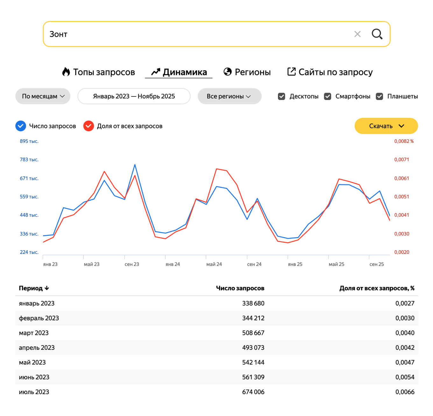Open the По месяцам dropdown
The width and height of the screenshot is (433, 416).
tap(43, 96)
